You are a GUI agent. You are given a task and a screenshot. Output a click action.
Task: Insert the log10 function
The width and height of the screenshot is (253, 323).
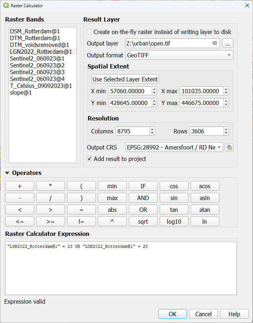[x=174, y=222]
